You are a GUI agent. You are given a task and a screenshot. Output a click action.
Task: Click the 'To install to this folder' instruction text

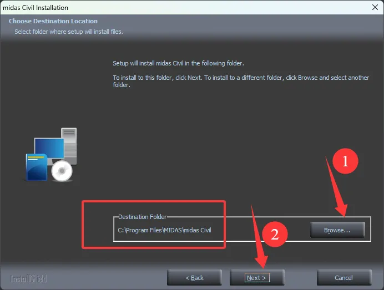pos(241,81)
